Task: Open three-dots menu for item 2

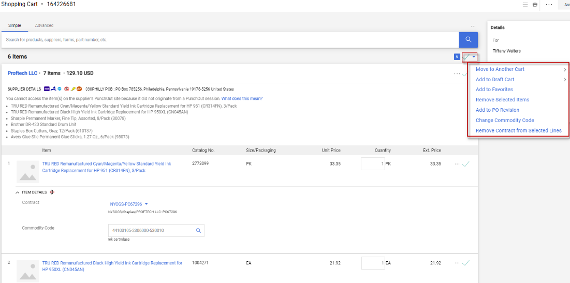Action: 457,263
